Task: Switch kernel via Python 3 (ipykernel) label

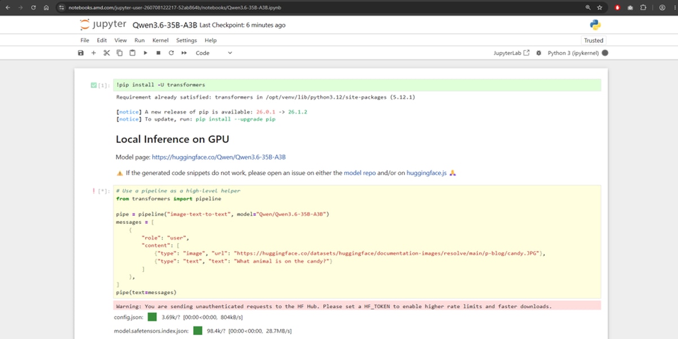Action: [x=573, y=53]
